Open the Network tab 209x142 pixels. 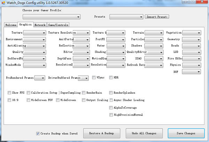(x=40, y=25)
